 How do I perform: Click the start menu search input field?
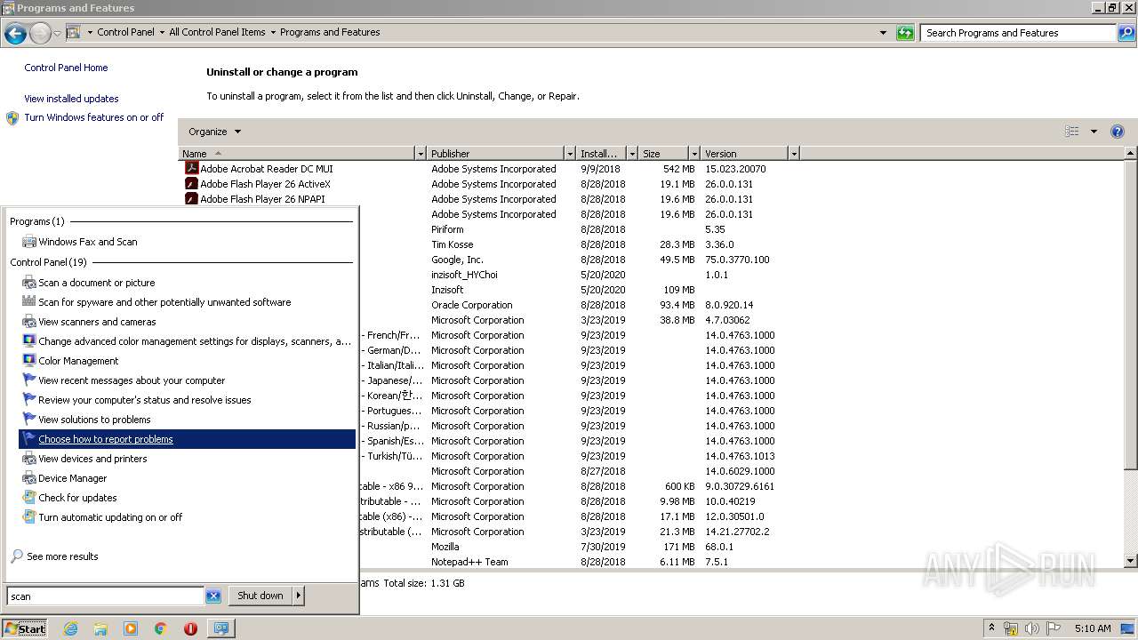(x=106, y=596)
